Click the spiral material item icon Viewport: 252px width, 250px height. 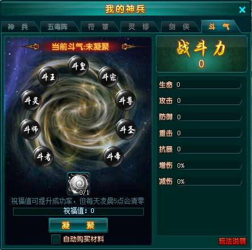(79, 184)
